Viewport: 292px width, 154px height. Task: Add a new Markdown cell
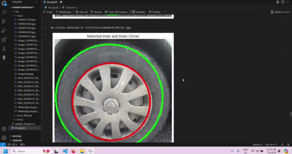(63, 12)
